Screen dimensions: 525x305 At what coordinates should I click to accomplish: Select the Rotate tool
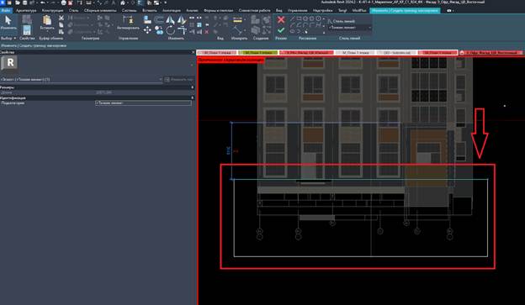[171, 31]
